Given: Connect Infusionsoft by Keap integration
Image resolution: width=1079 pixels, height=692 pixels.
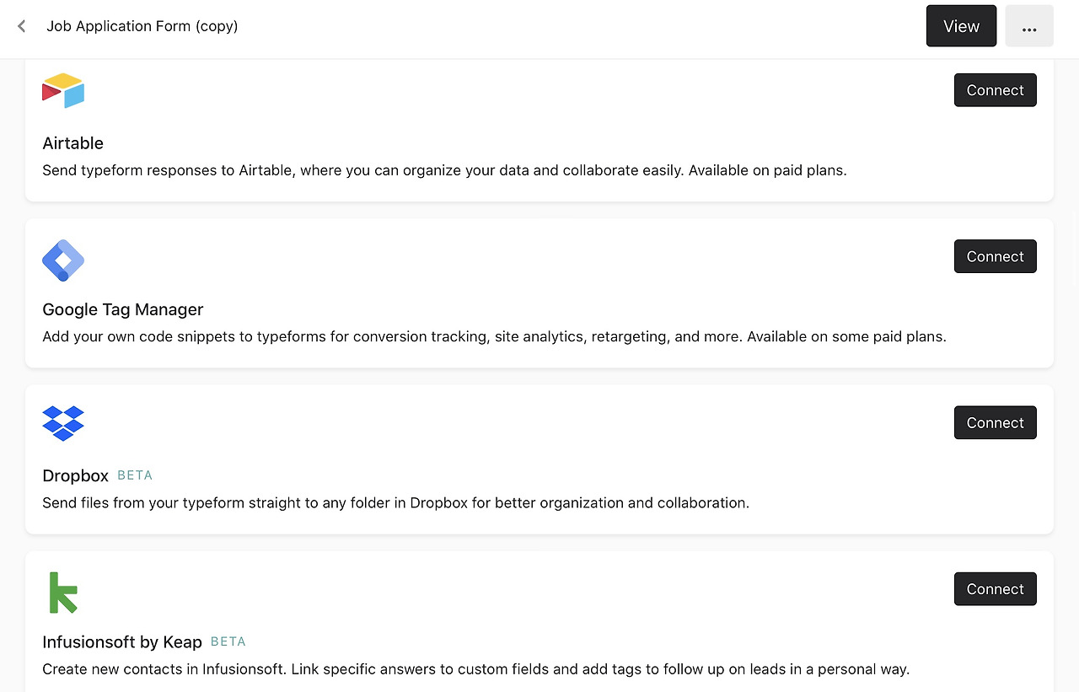Looking at the screenshot, I should (995, 589).
